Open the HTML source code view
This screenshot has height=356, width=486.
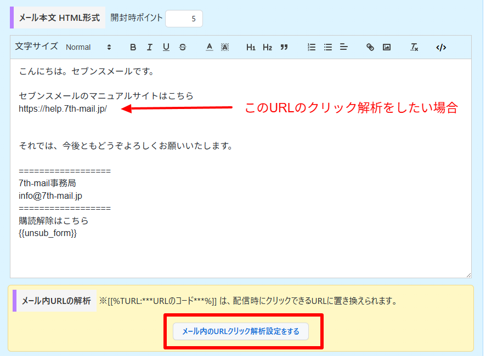[441, 47]
